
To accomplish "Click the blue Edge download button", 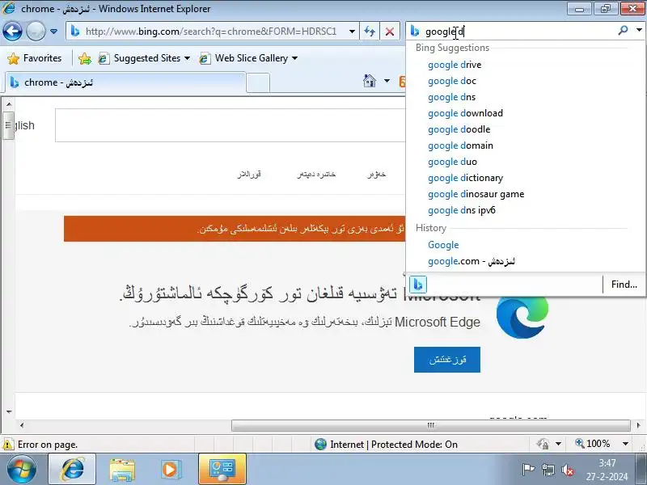I will point(447,360).
